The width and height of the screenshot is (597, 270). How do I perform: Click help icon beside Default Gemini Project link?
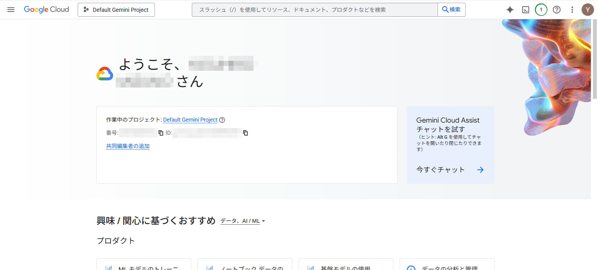coord(222,120)
